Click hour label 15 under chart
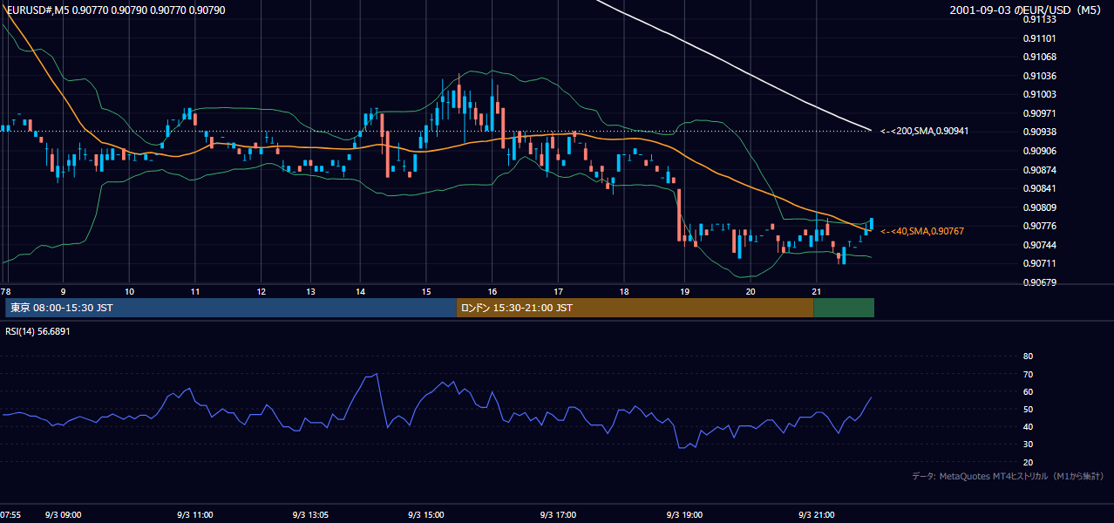 click(x=425, y=291)
